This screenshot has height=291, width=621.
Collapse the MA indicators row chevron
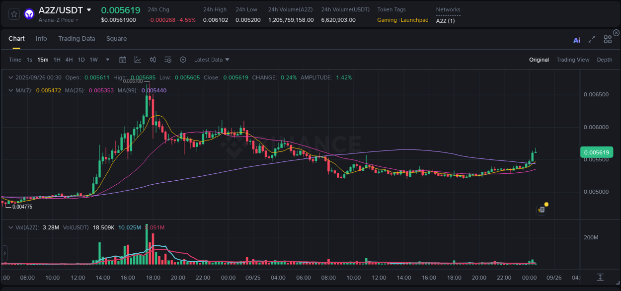pyautogui.click(x=10, y=90)
